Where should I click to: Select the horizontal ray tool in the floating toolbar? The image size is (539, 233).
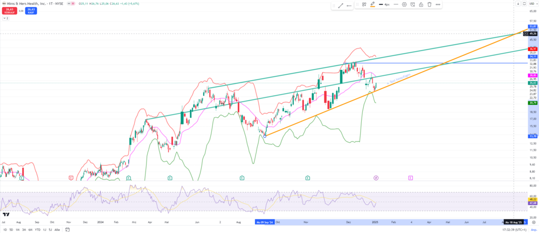(x=349, y=5)
